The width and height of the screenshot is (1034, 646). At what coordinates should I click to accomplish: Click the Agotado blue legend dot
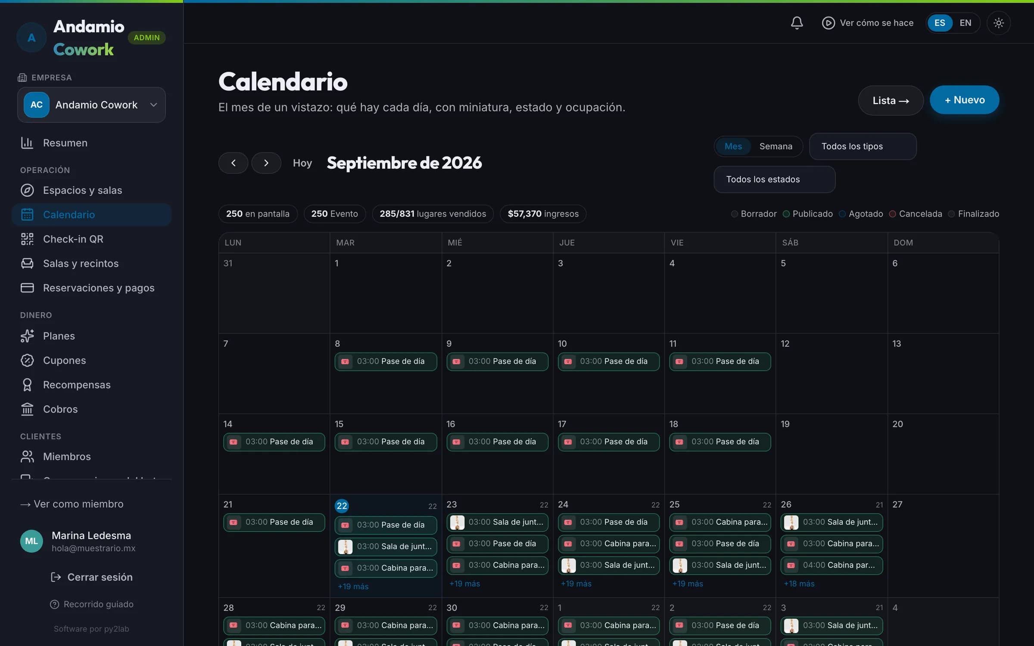point(842,214)
